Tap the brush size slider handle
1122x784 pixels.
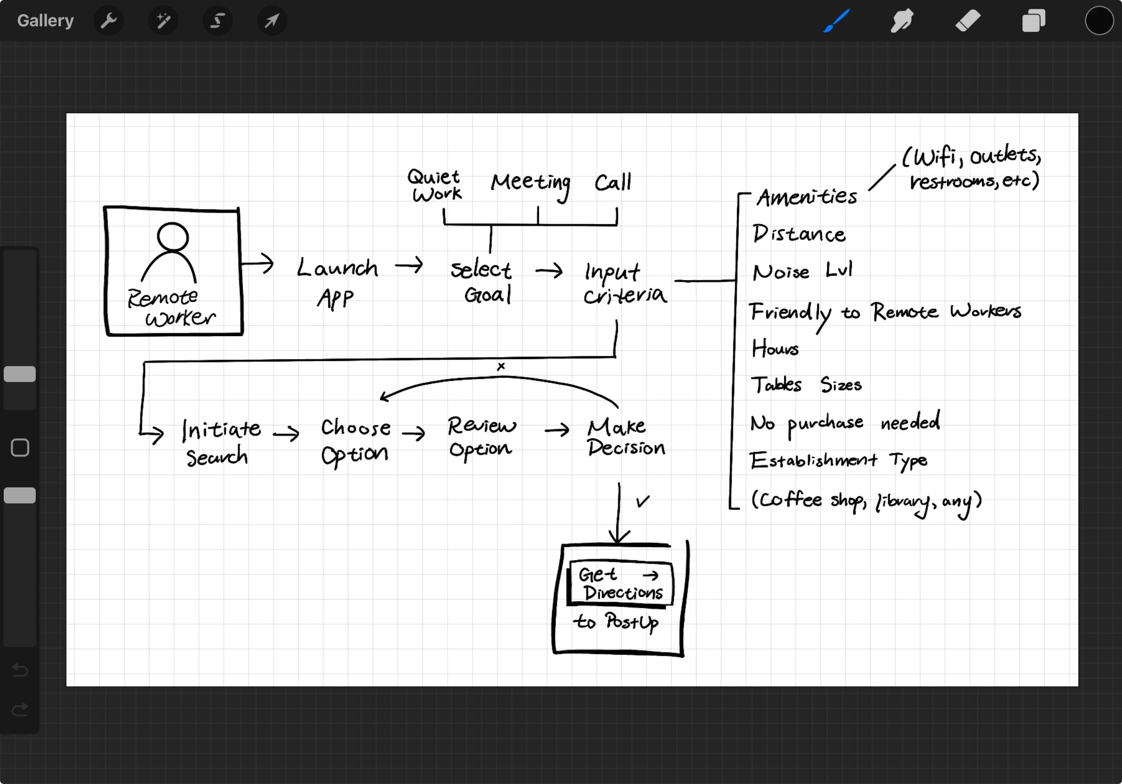click(20, 374)
